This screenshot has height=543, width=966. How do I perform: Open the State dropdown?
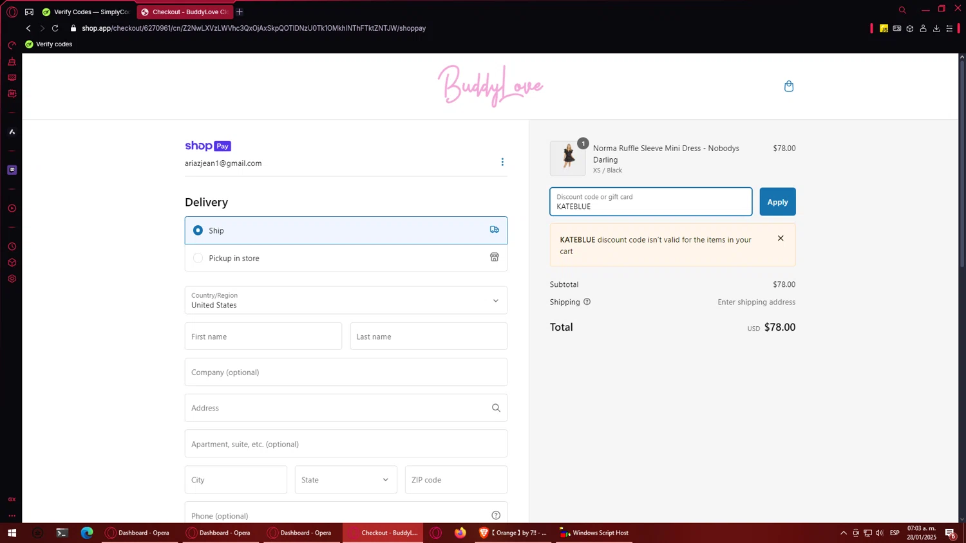pos(346,479)
